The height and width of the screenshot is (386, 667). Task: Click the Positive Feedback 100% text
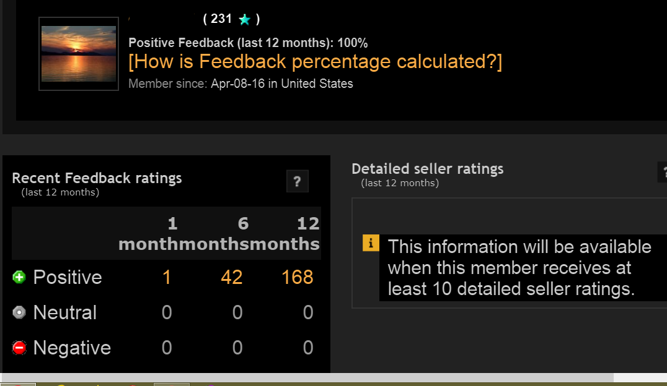tap(248, 43)
